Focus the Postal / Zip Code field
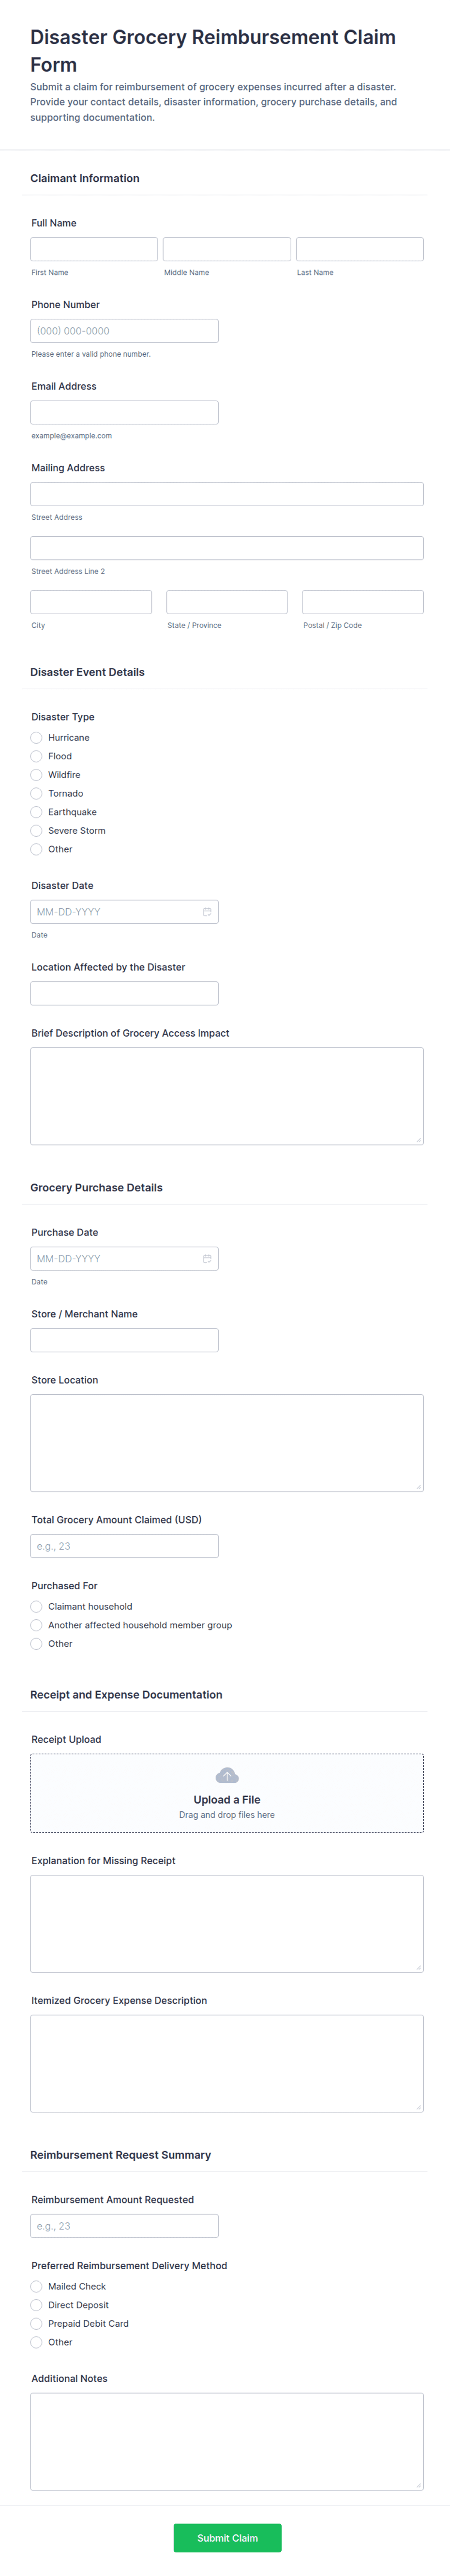Image resolution: width=450 pixels, height=2576 pixels. click(x=362, y=602)
